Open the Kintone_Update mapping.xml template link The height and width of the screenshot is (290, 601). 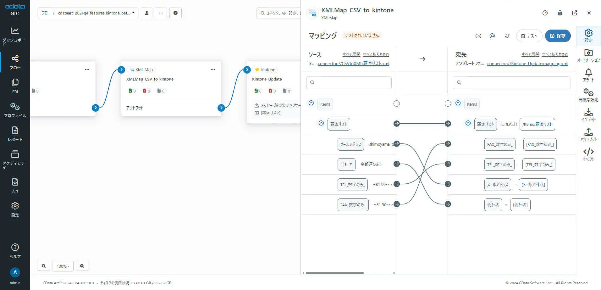pos(527,64)
